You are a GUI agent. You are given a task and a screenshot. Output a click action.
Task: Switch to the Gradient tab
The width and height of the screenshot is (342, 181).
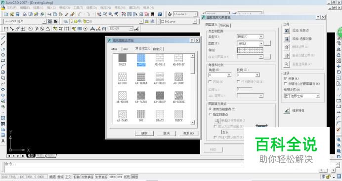click(x=224, y=25)
